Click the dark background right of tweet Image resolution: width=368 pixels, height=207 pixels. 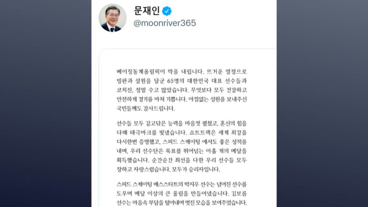click(x=322, y=103)
